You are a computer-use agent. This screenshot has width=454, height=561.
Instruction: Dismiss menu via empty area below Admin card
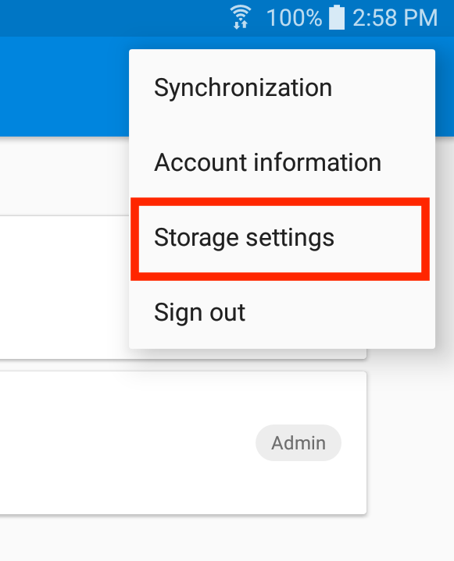227,538
